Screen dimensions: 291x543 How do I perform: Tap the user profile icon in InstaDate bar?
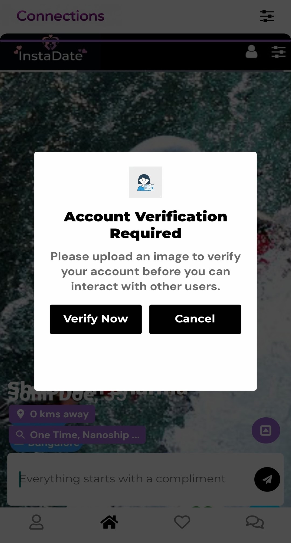click(251, 51)
